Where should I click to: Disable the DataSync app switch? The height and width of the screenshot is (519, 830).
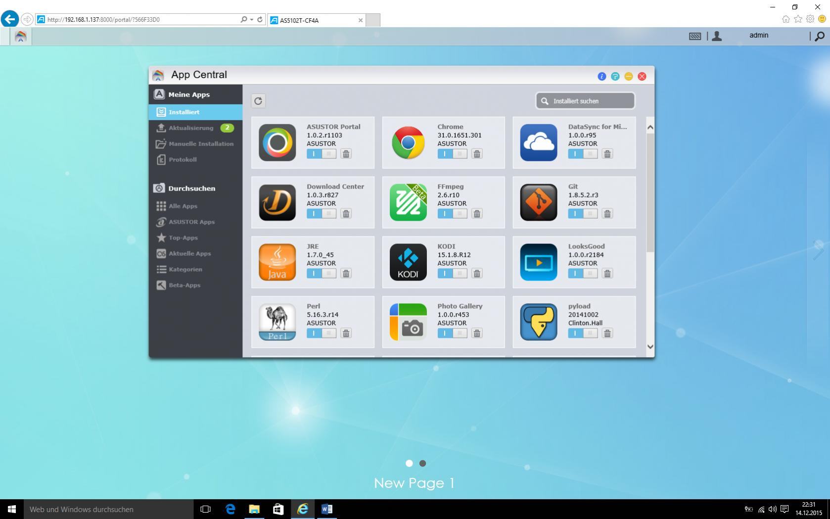click(583, 154)
